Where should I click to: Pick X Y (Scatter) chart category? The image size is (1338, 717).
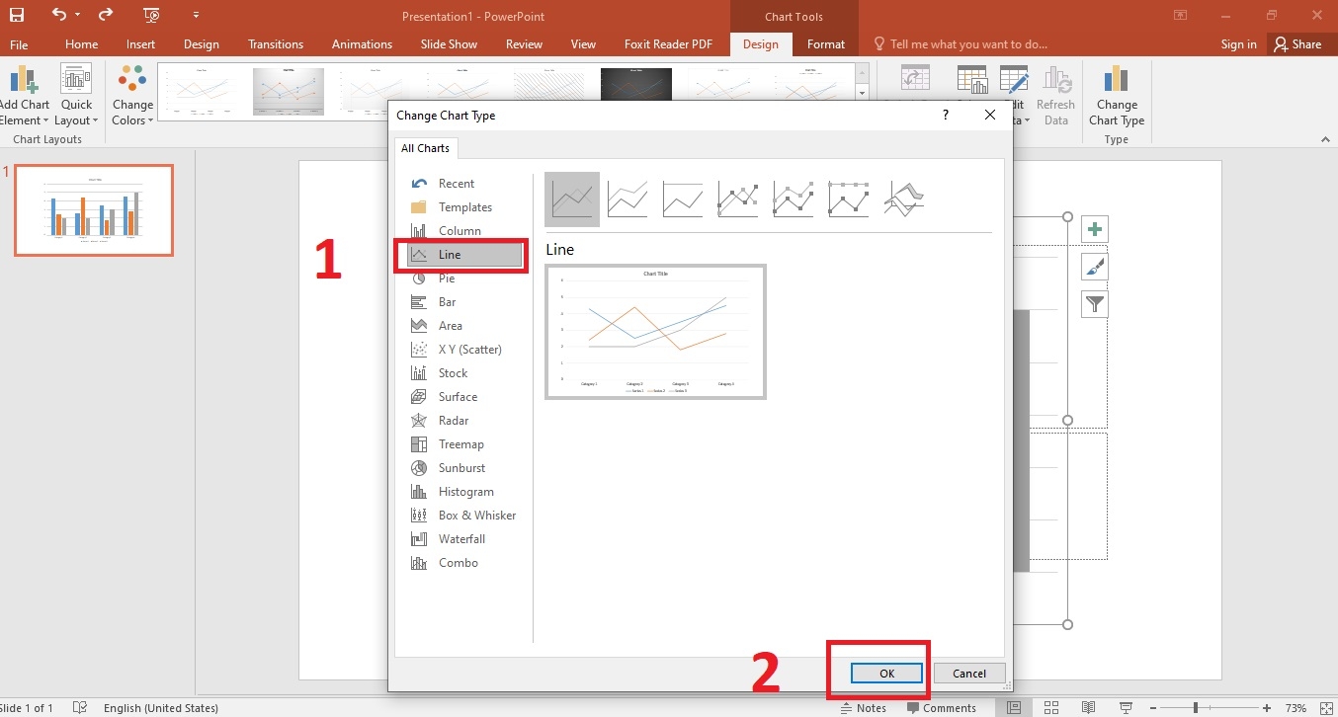(x=469, y=350)
